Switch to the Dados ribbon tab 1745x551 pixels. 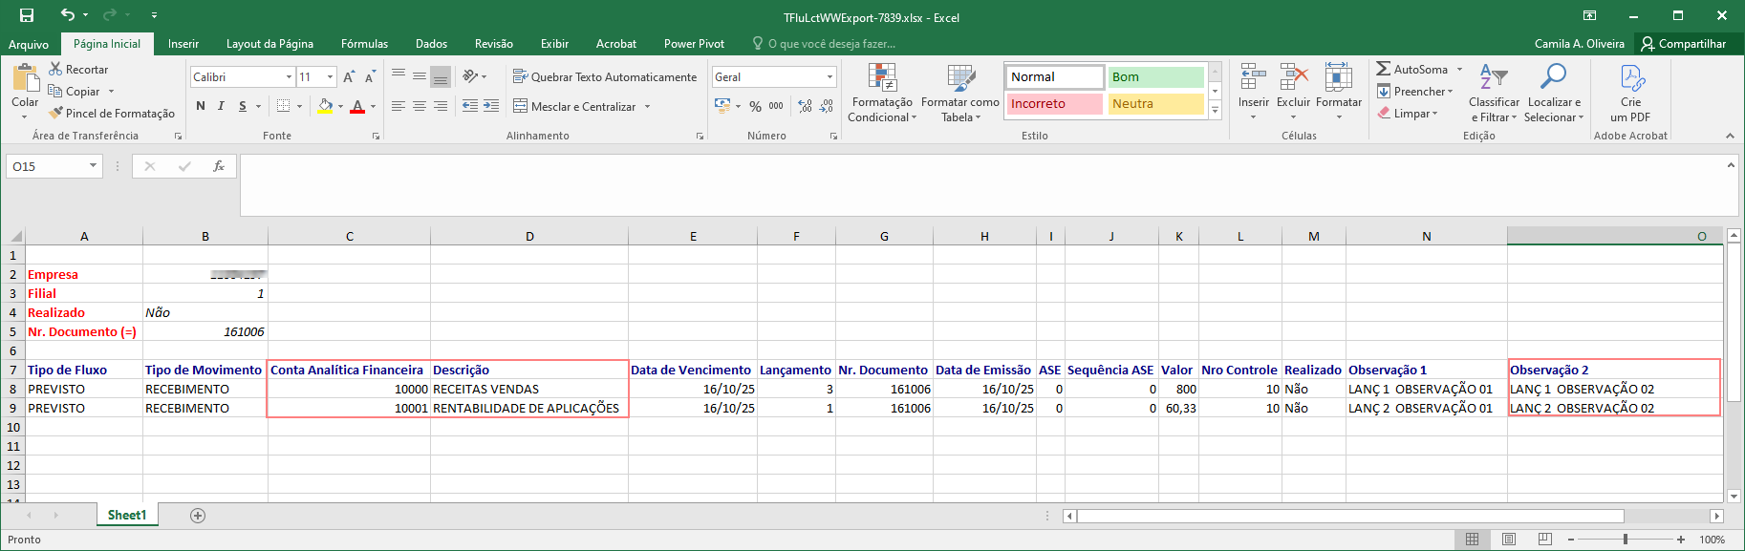point(431,44)
